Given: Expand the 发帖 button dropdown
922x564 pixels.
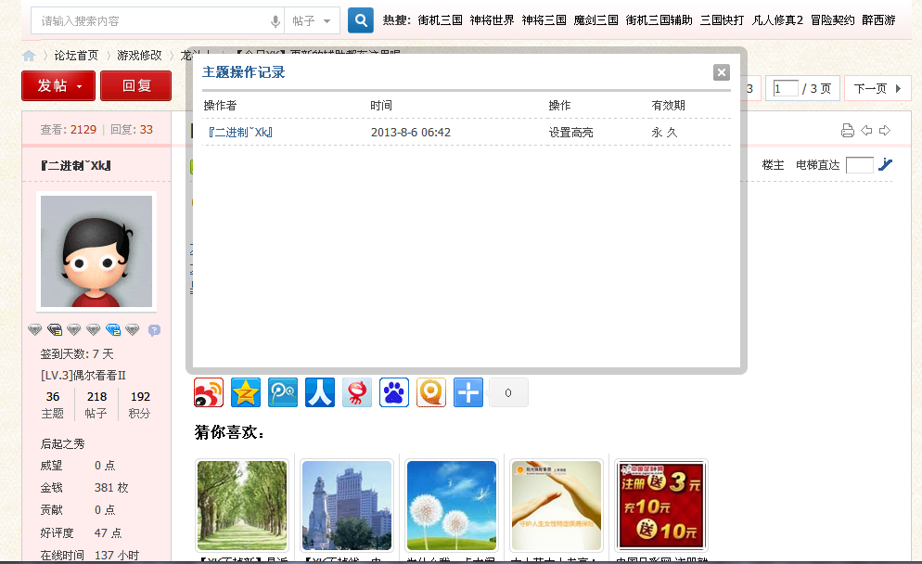Looking at the screenshot, I should (x=80, y=86).
